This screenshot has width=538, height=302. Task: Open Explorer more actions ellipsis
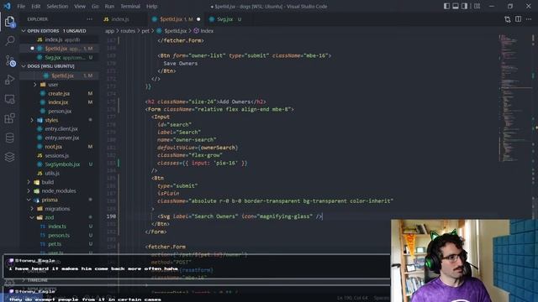90,19
